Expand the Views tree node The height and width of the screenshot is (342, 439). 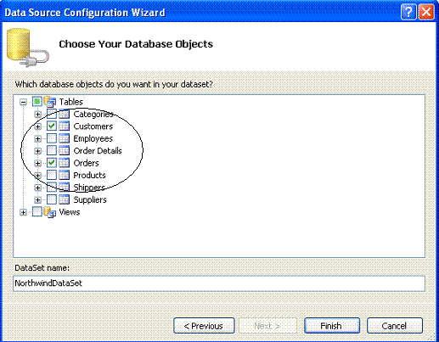pos(23,212)
